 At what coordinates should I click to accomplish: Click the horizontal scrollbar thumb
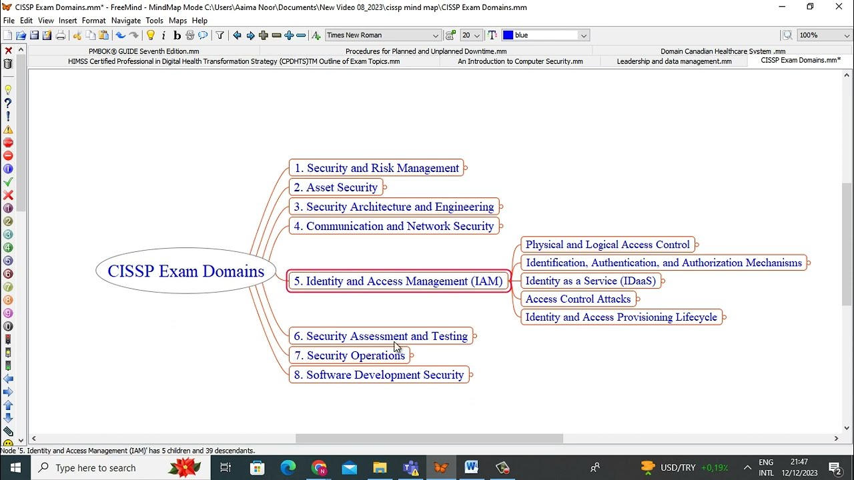tap(429, 439)
